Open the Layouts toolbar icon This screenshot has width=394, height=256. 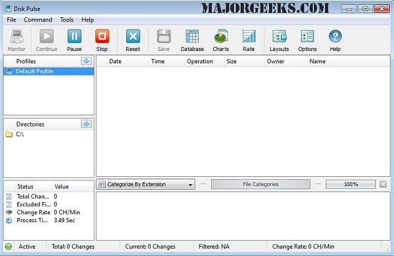coord(279,37)
